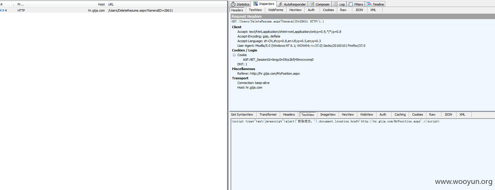Open the AutoResponder tab
495x190 pixels.
point(292,4)
